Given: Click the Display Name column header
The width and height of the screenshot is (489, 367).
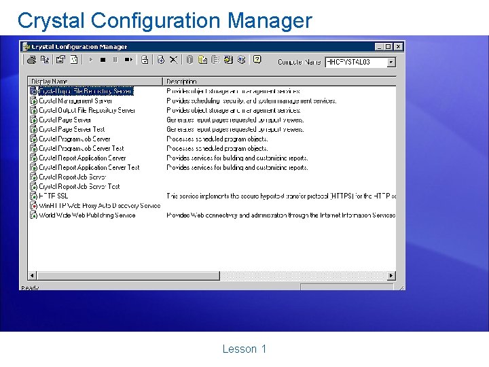Looking at the screenshot, I should click(x=95, y=82).
